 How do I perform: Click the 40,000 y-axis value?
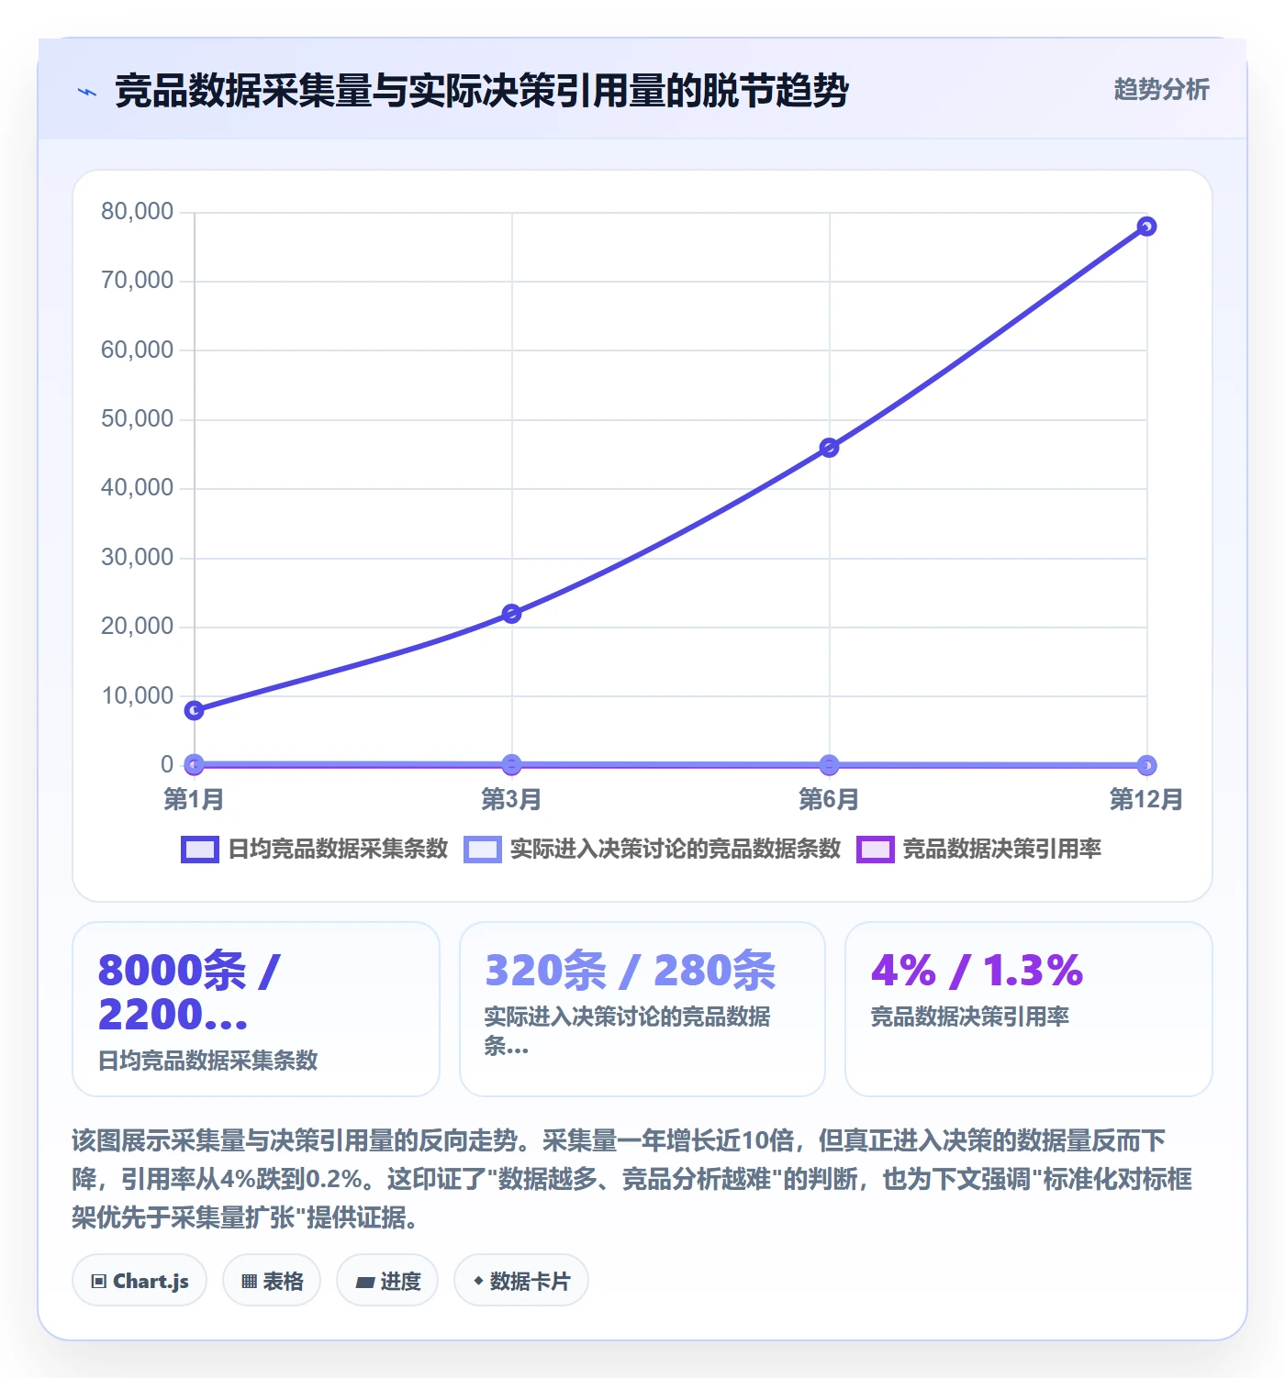tap(137, 488)
